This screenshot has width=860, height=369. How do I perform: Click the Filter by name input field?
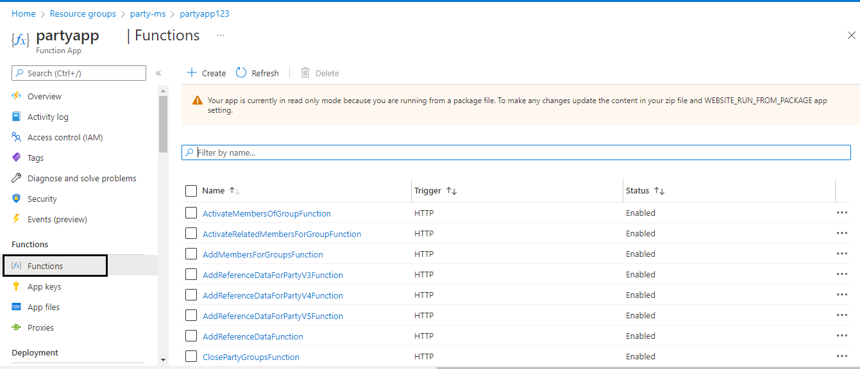pyautogui.click(x=516, y=152)
